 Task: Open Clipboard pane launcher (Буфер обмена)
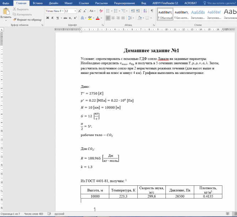tap(42, 25)
